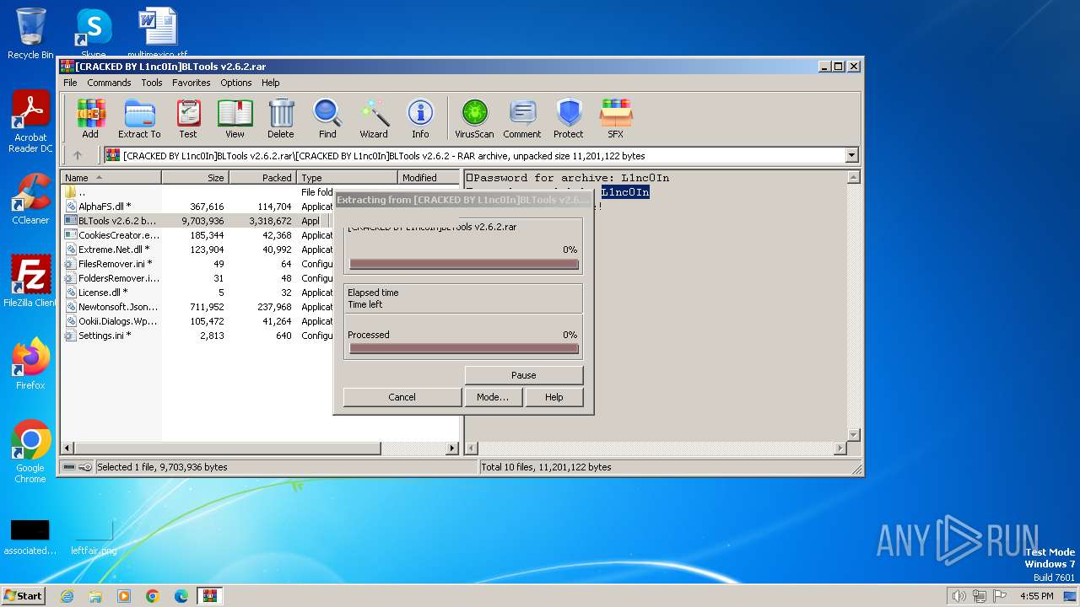Open the View toolbar icon
The image size is (1080, 607).
(235, 119)
